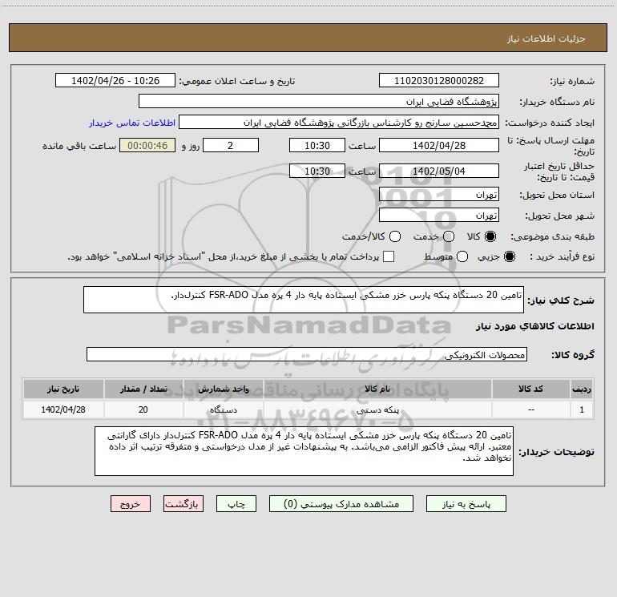Viewport: 617px width, 597px height.
Task: Select the کالا/خدمت radio button
Action: [x=395, y=236]
